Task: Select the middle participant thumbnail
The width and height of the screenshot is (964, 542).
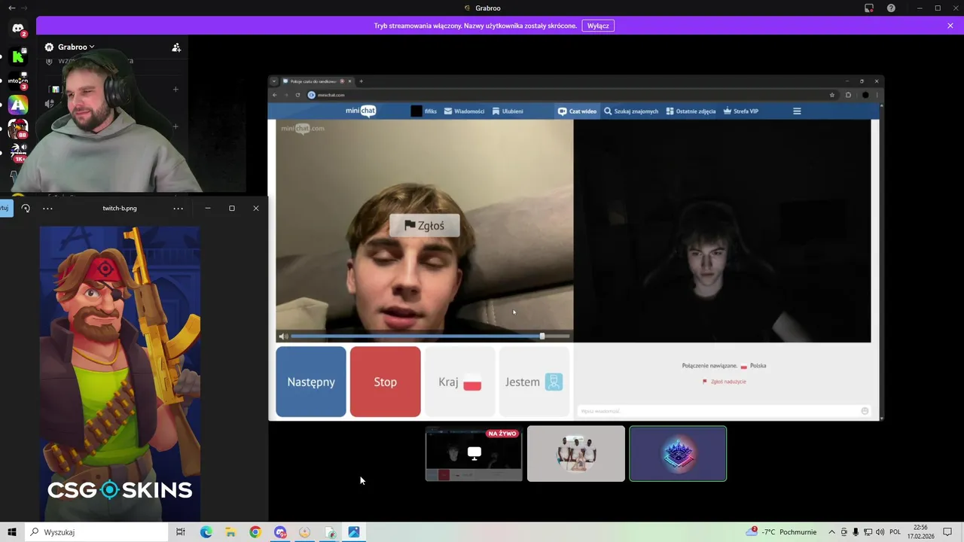Action: 576,453
